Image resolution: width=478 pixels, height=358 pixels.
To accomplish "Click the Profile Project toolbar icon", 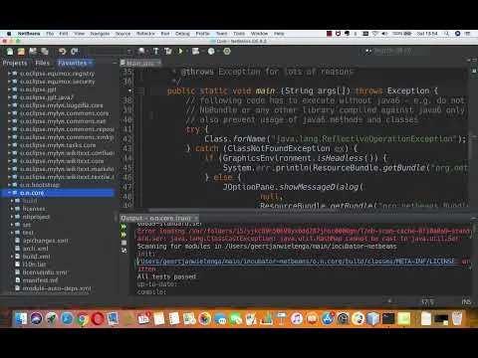I will point(211,52).
